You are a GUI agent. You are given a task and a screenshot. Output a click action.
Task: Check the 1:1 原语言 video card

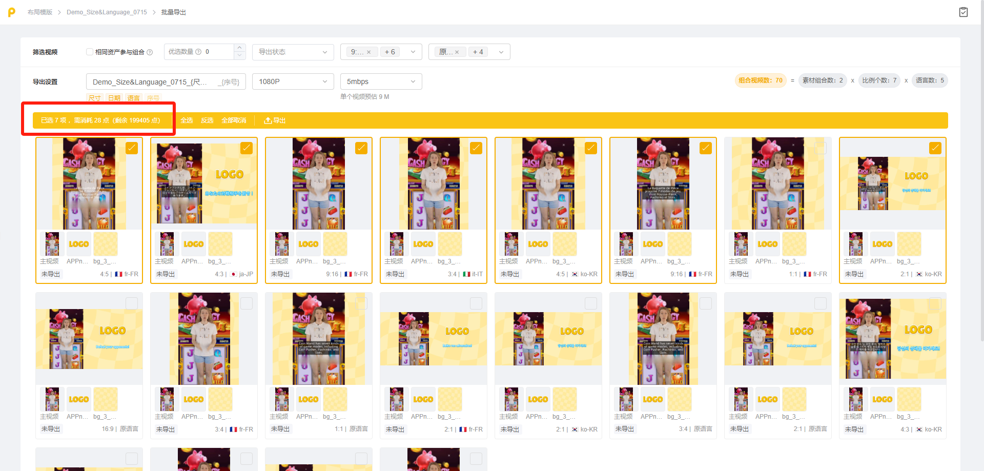[x=361, y=303]
